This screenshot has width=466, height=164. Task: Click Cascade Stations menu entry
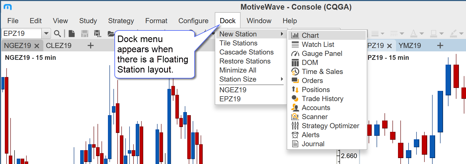246,52
